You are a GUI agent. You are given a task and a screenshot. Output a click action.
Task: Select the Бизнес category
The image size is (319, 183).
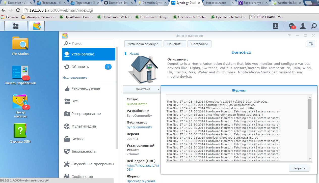[89, 139]
